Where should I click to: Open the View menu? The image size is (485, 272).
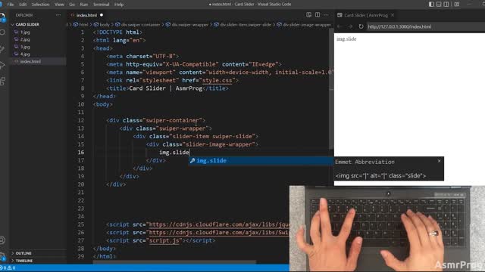pos(59,5)
